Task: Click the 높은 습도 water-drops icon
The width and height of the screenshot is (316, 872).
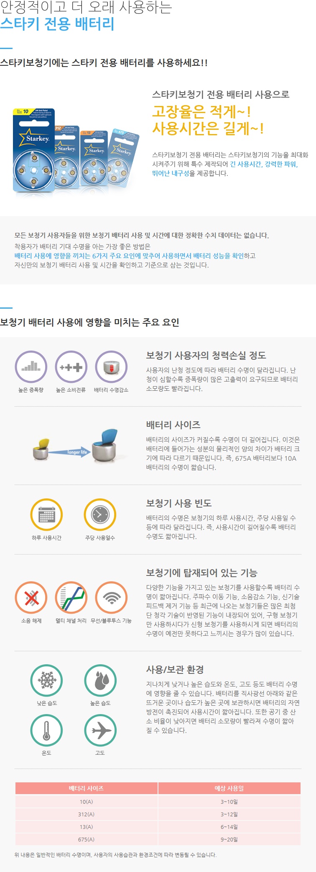Action: click(100, 681)
